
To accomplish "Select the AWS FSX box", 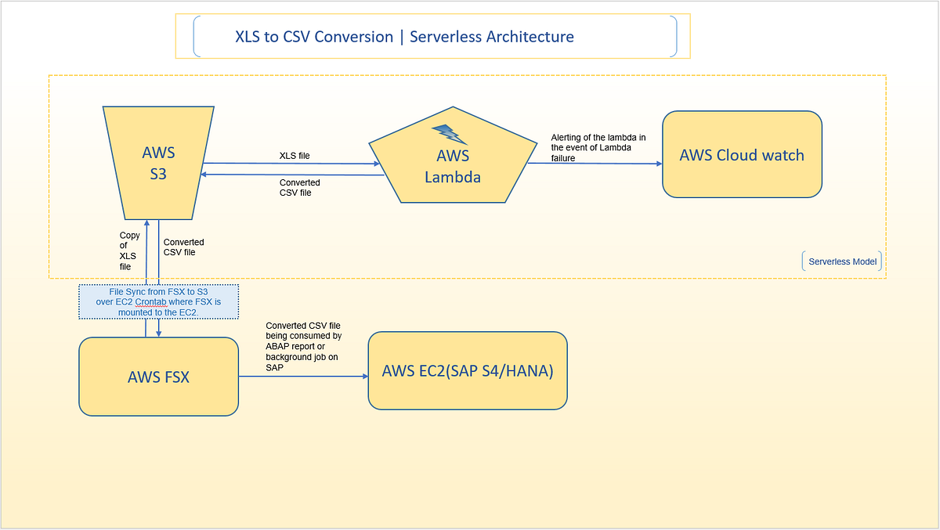I will (x=158, y=377).
